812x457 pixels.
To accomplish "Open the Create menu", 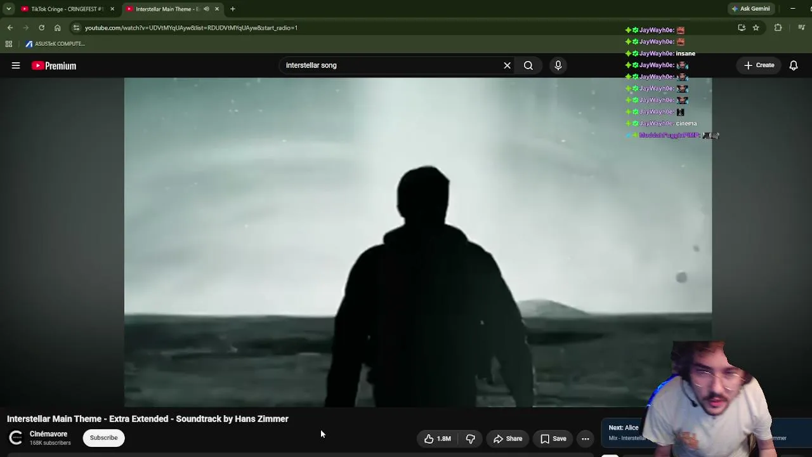I will click(x=759, y=65).
